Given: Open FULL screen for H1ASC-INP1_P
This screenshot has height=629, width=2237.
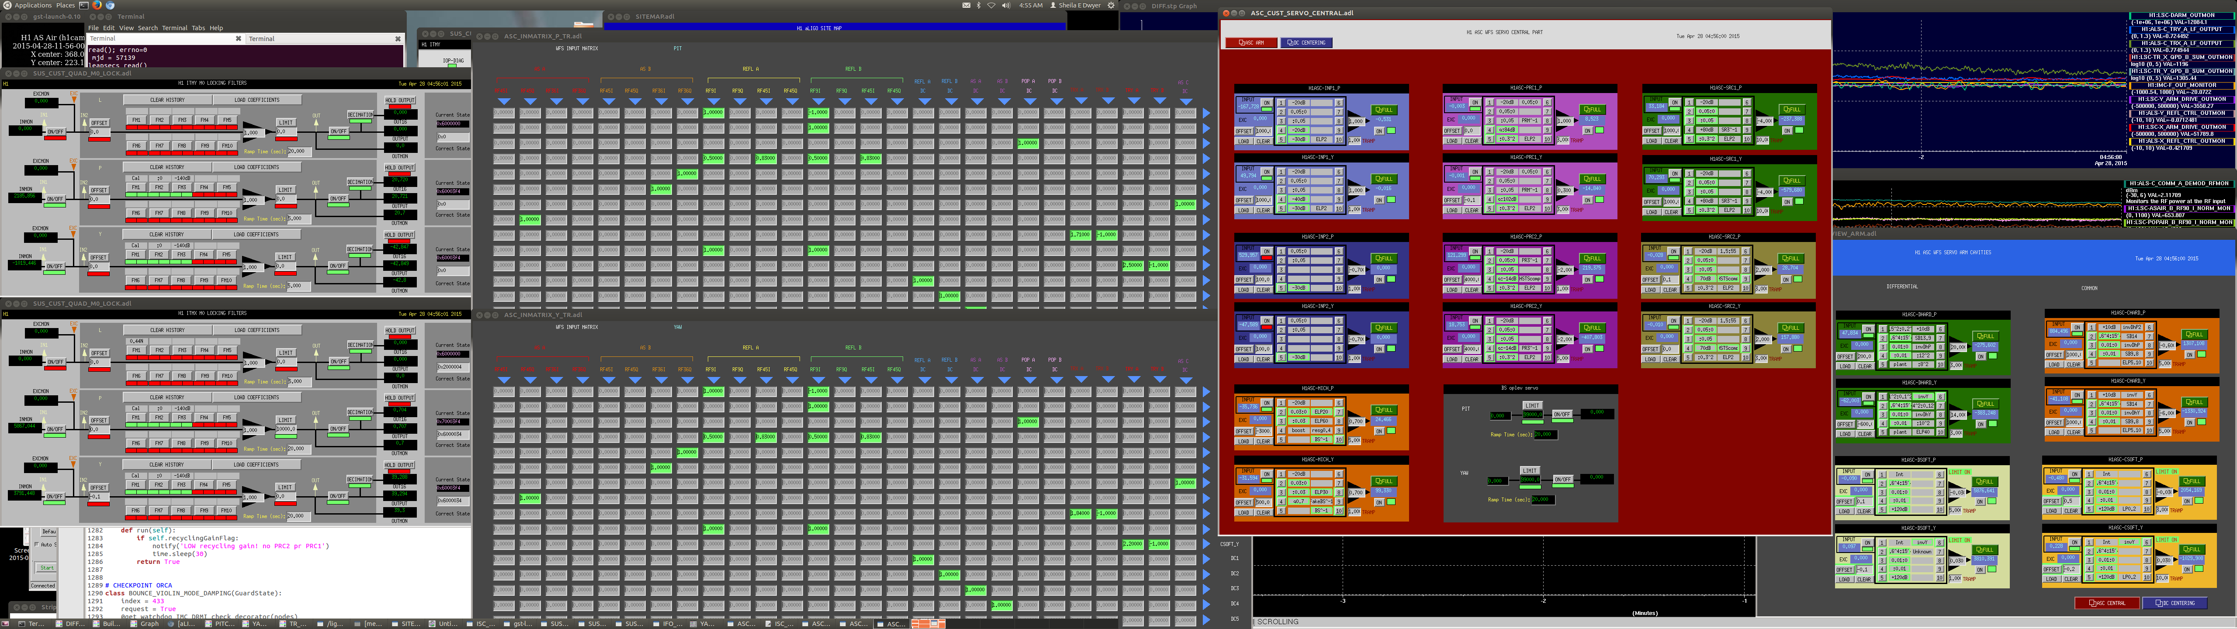Looking at the screenshot, I should click(1383, 110).
